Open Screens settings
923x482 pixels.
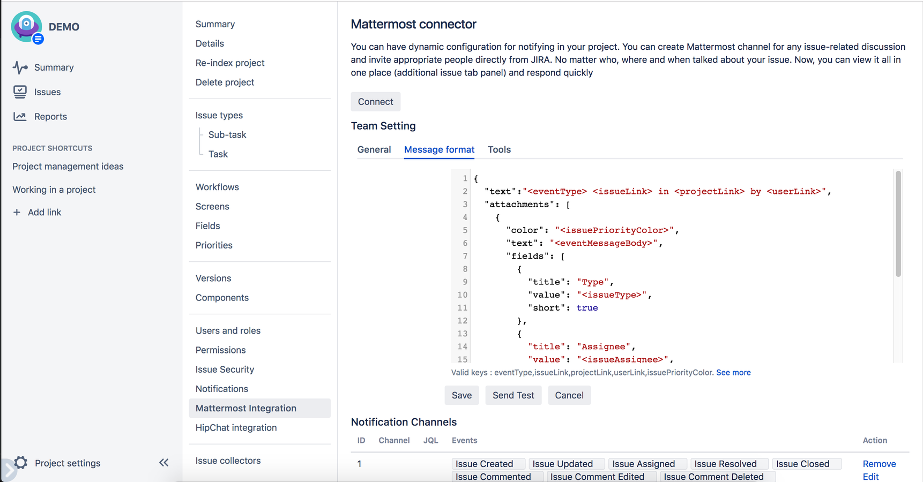coord(212,206)
